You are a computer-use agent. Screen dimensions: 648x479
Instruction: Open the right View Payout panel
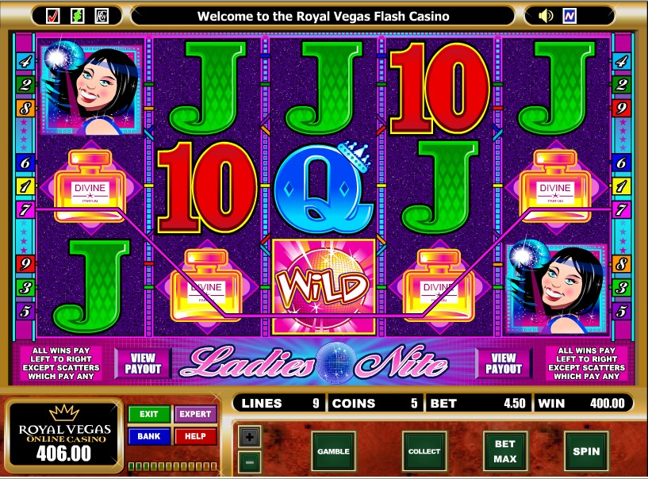(503, 363)
